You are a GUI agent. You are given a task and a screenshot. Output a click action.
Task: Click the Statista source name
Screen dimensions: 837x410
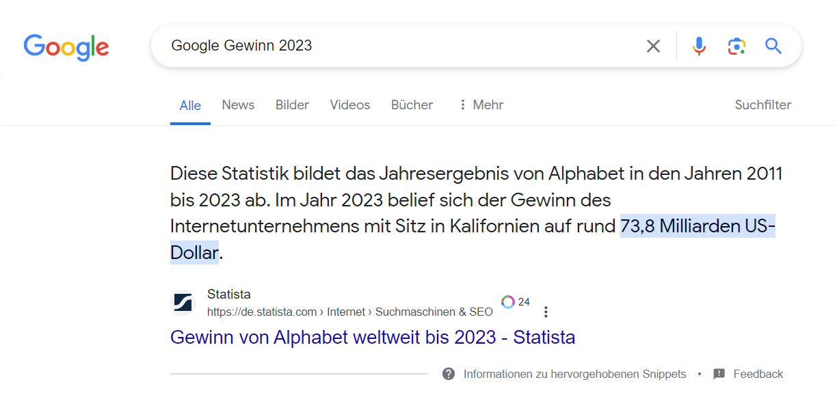(229, 295)
